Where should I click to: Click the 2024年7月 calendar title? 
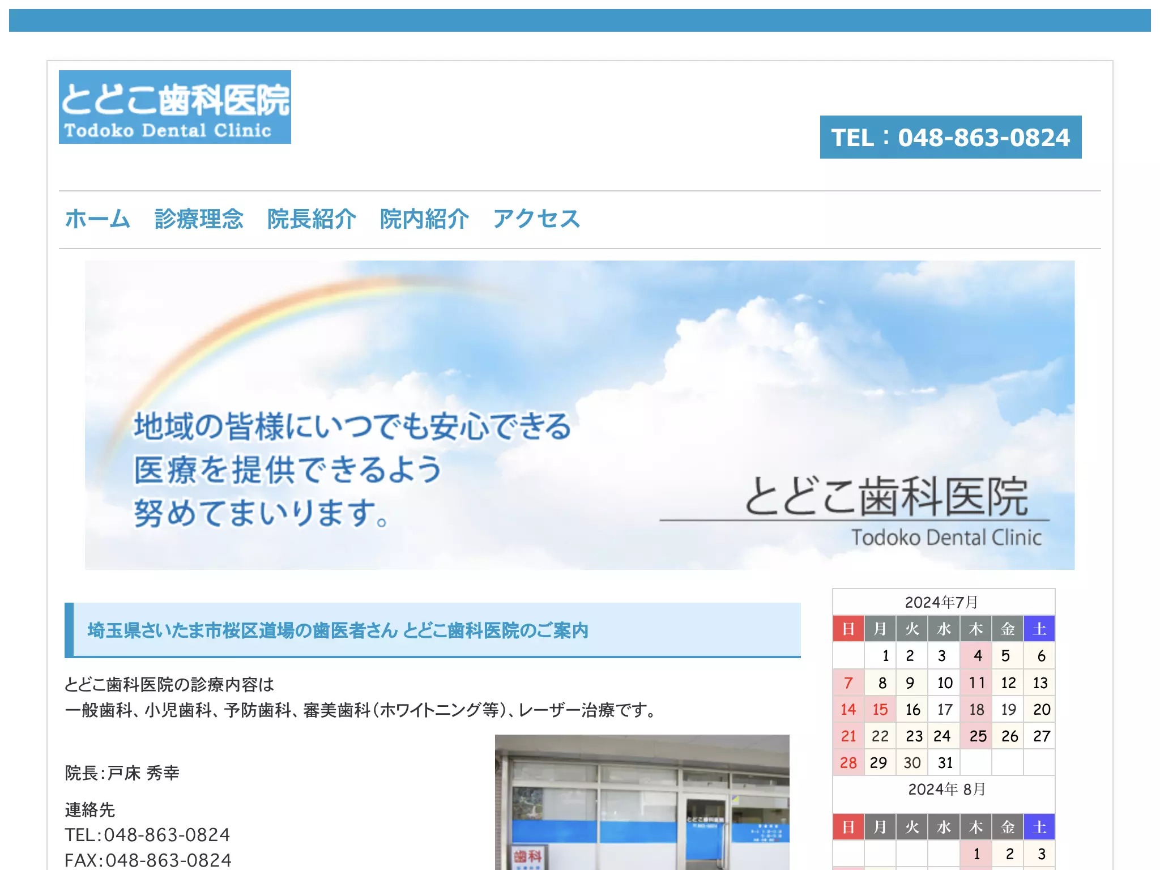click(941, 602)
